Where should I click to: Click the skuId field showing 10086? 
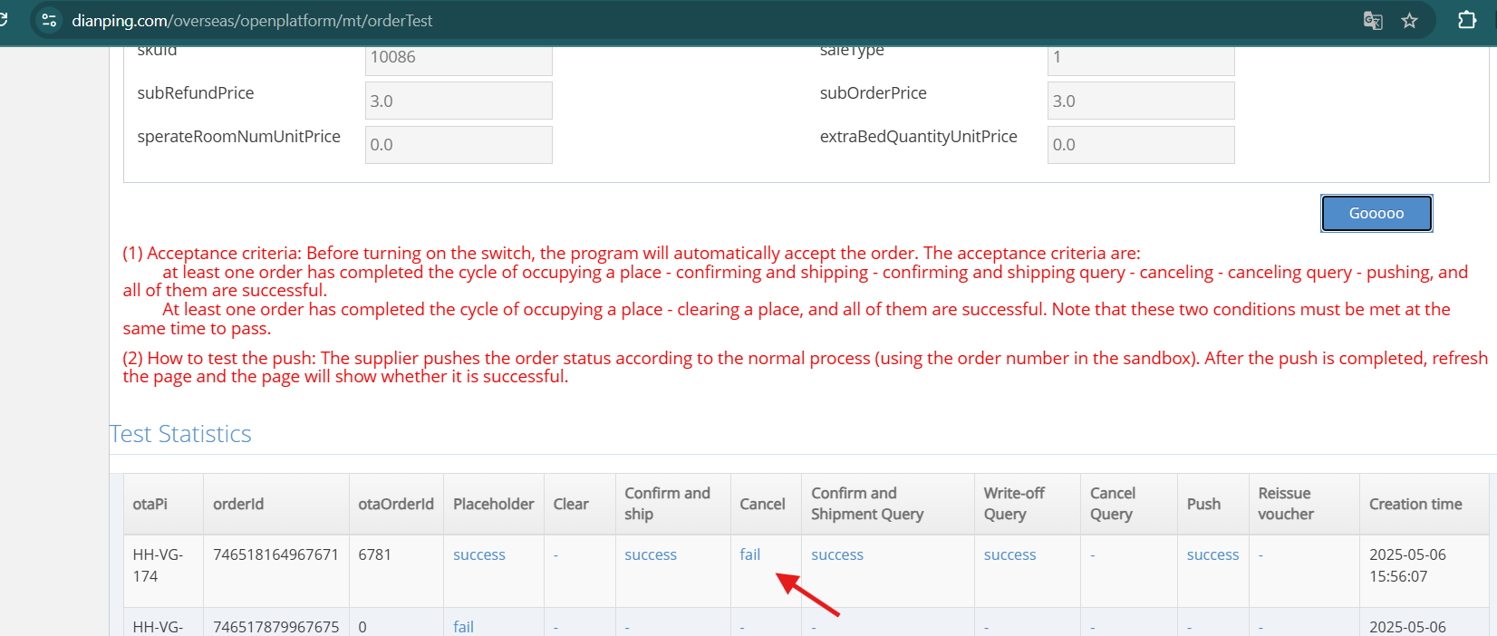[x=459, y=60]
